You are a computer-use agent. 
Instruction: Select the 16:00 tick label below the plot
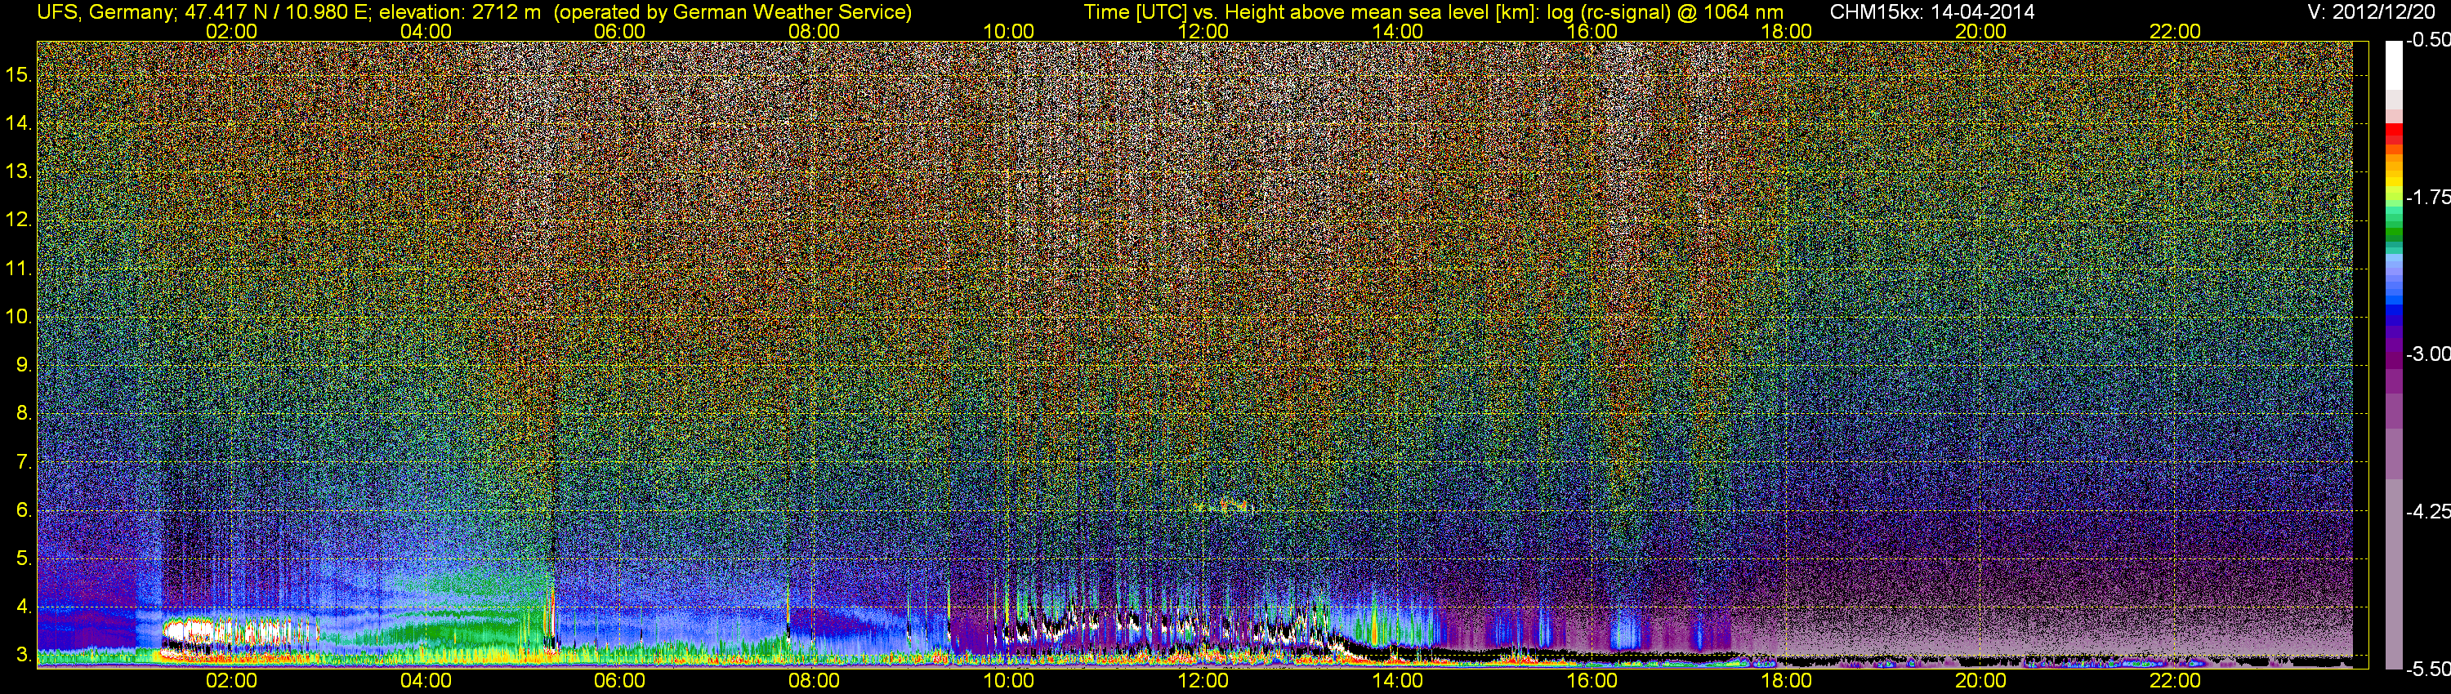click(x=1592, y=681)
